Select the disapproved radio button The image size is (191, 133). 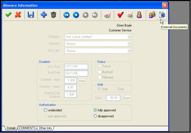(95, 116)
